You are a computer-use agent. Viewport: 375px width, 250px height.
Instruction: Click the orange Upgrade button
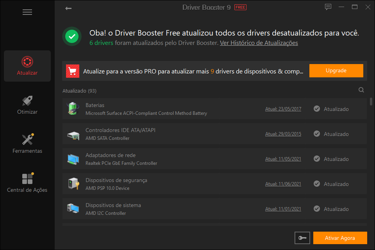click(x=336, y=71)
